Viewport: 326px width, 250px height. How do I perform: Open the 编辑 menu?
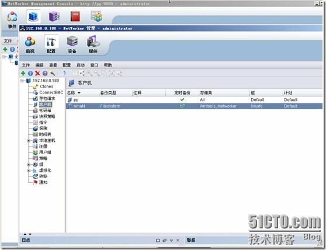[39, 65]
